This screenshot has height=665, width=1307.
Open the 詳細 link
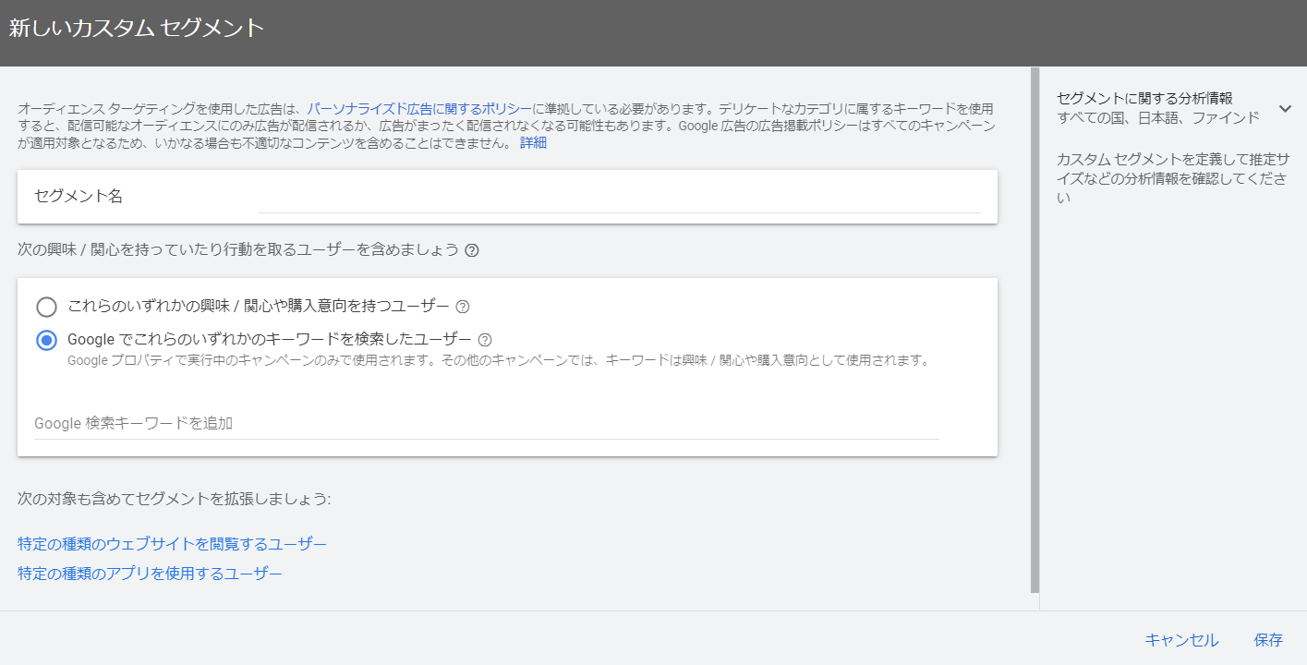pos(533,143)
